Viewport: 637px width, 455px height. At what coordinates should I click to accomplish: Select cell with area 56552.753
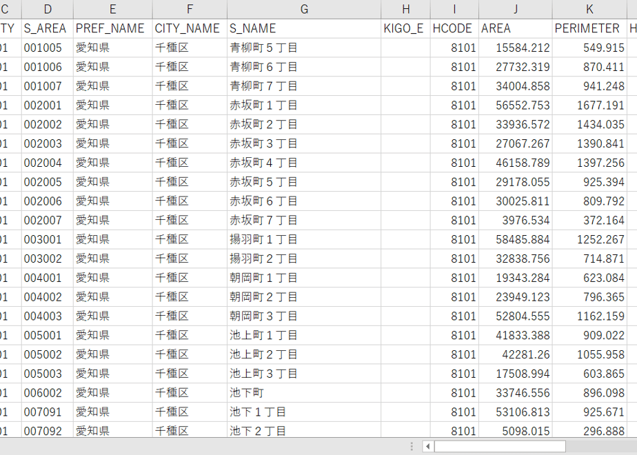point(516,105)
